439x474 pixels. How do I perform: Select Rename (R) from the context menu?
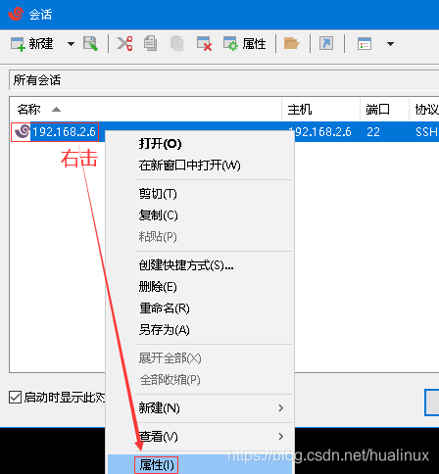pos(200,308)
